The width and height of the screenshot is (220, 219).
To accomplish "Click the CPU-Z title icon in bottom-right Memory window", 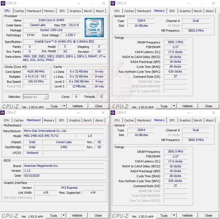I will pos(113,112).
